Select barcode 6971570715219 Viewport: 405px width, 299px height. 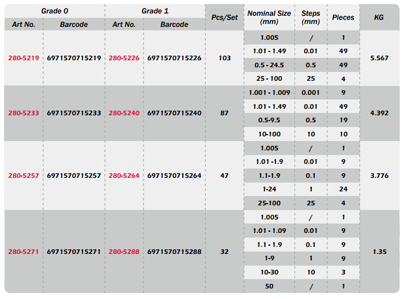click(74, 58)
